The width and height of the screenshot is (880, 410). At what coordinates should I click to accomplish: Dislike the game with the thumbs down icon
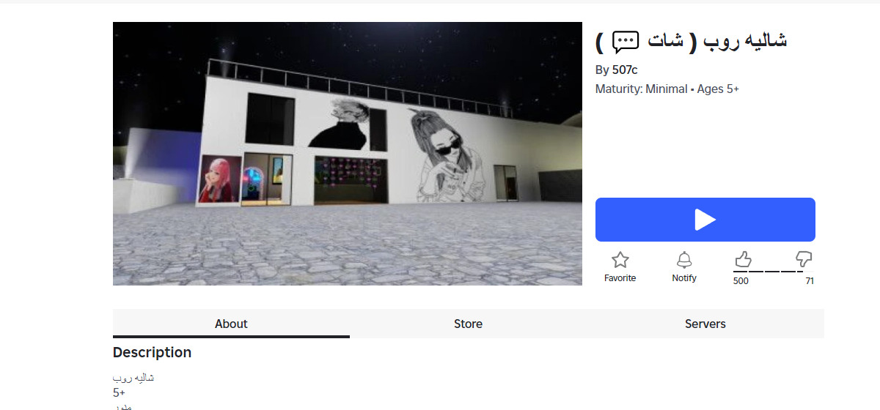coord(804,259)
